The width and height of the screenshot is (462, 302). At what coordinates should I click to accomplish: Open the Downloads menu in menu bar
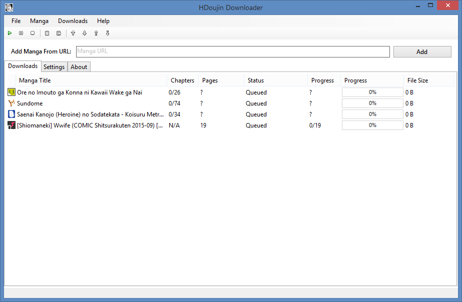pos(73,21)
